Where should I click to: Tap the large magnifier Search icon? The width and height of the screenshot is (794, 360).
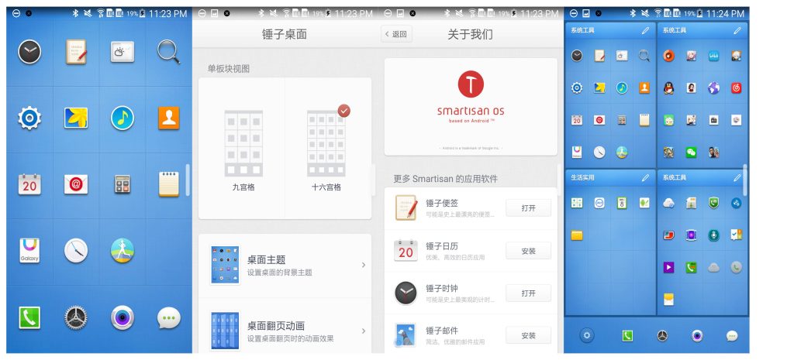(x=168, y=52)
